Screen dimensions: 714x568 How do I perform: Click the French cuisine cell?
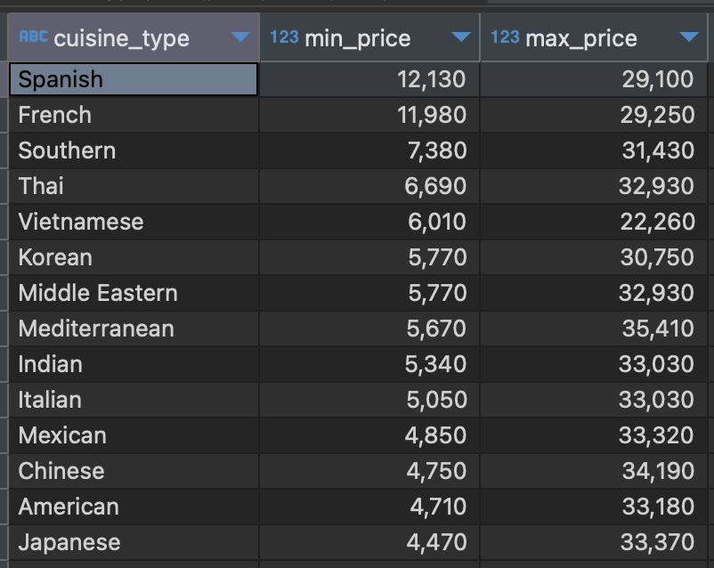134,115
